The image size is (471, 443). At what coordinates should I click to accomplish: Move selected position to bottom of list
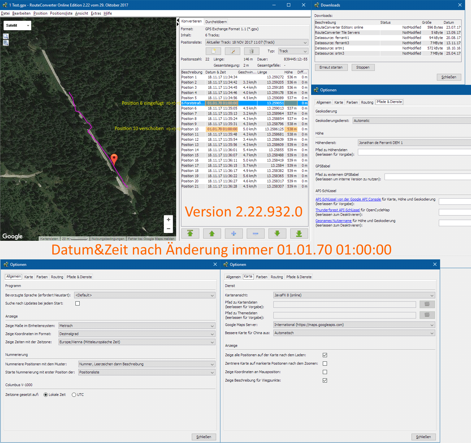(299, 233)
